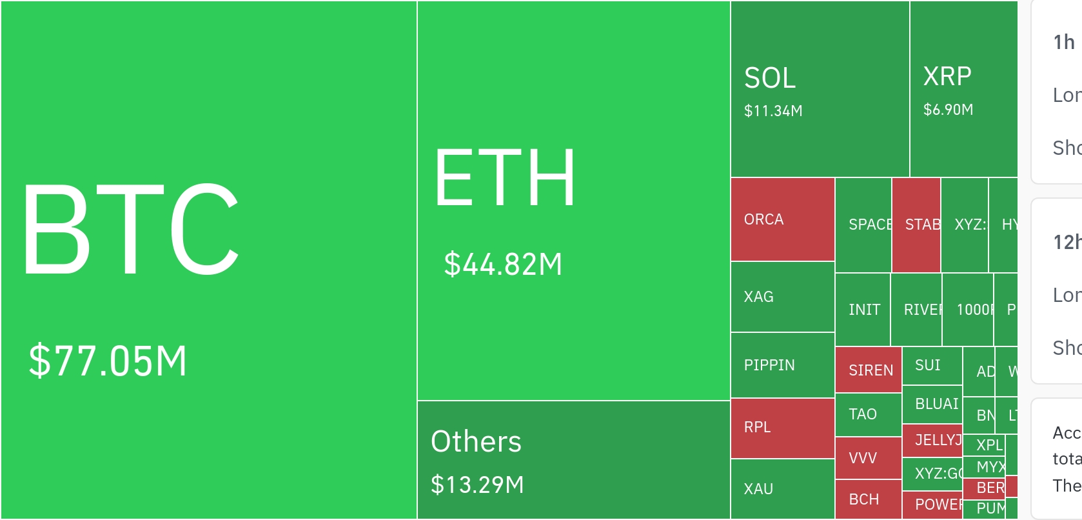This screenshot has width=1082, height=520.
Task: Select the Others $13.29M tile
Action: (573, 460)
